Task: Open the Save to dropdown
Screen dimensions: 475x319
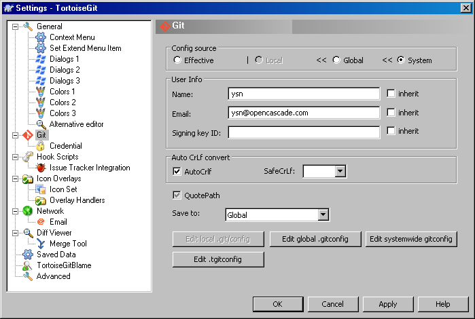Action: (323, 215)
